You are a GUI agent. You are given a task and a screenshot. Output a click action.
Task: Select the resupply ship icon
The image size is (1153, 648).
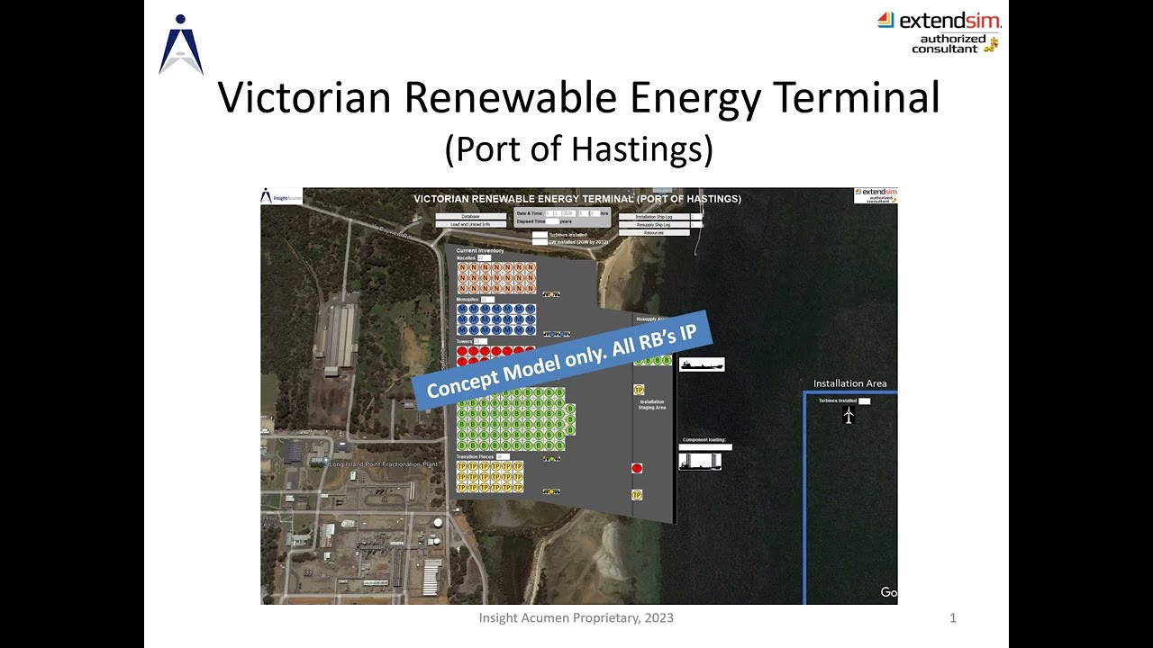pyautogui.click(x=702, y=364)
